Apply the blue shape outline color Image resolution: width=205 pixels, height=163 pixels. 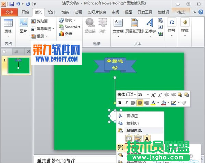(174, 103)
